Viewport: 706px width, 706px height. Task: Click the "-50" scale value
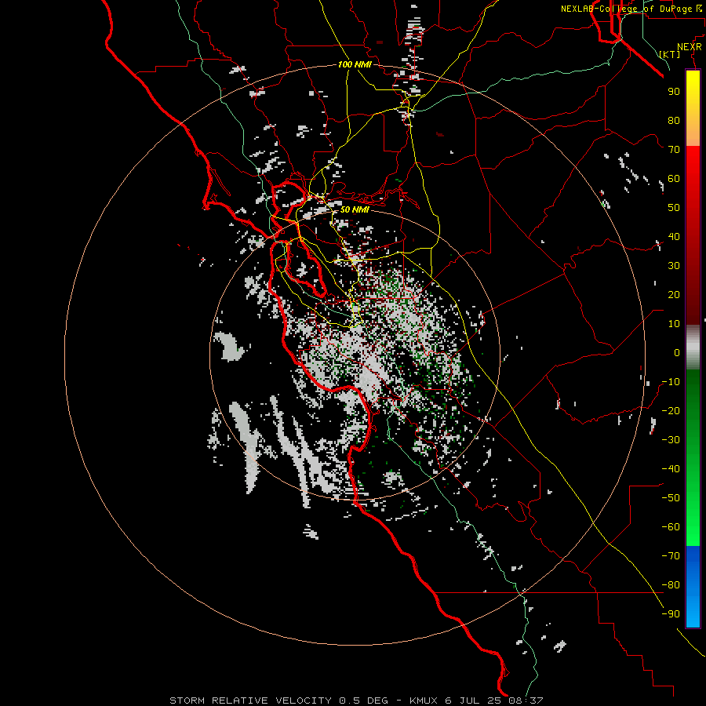[671, 498]
